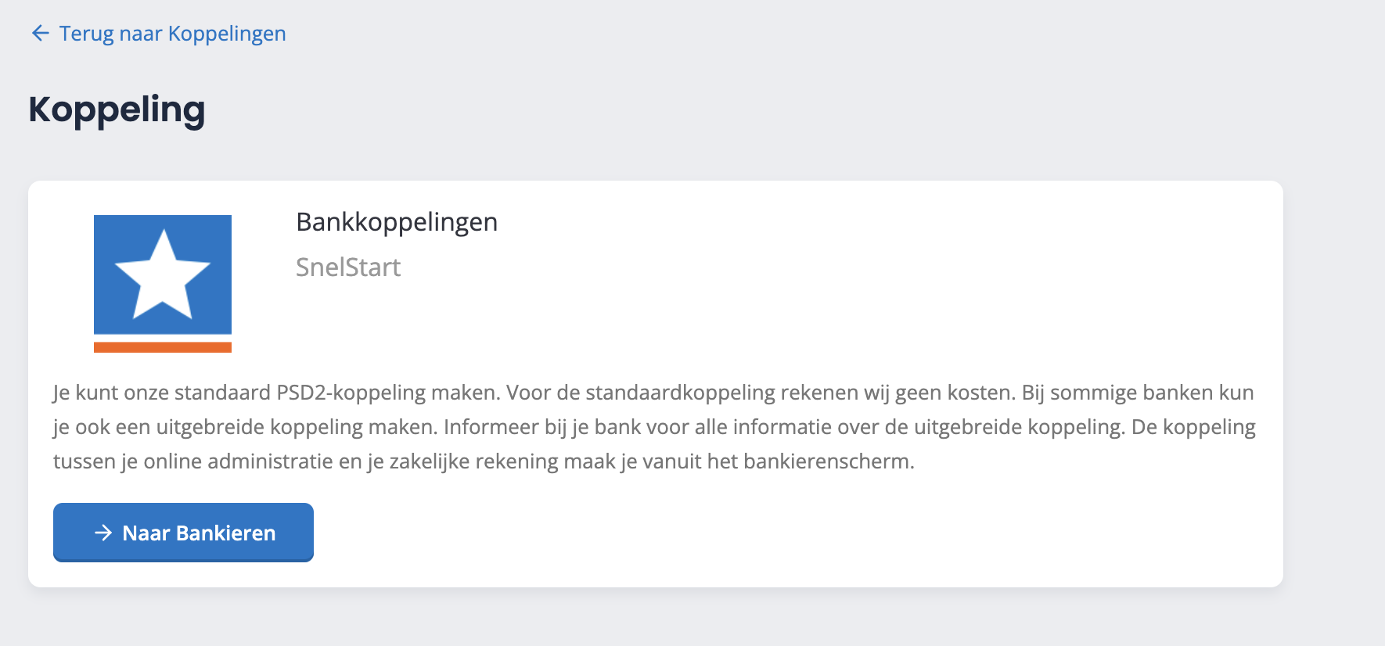
Task: Click the Koppeling page heading
Action: [x=117, y=109]
